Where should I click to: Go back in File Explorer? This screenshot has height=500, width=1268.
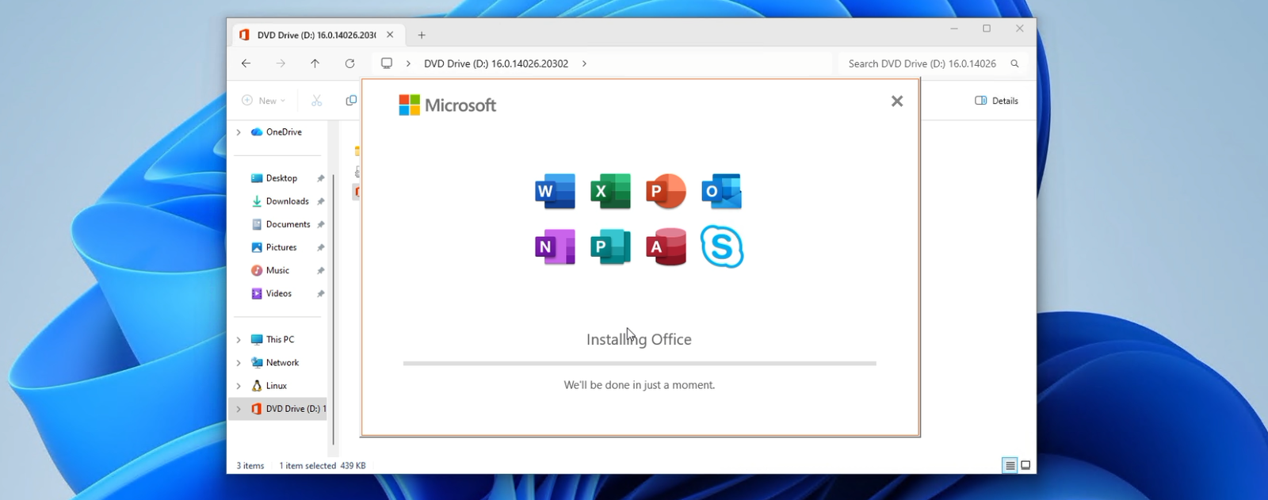click(246, 63)
